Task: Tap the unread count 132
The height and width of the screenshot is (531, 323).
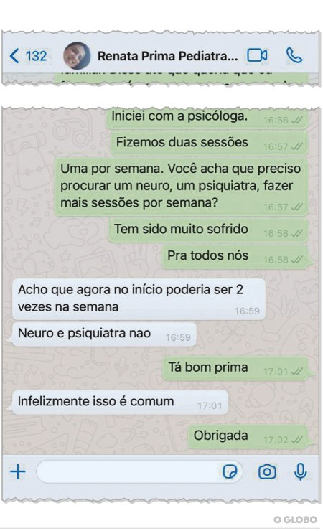Action: (x=36, y=56)
